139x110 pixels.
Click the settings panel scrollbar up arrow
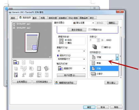pos(121,28)
